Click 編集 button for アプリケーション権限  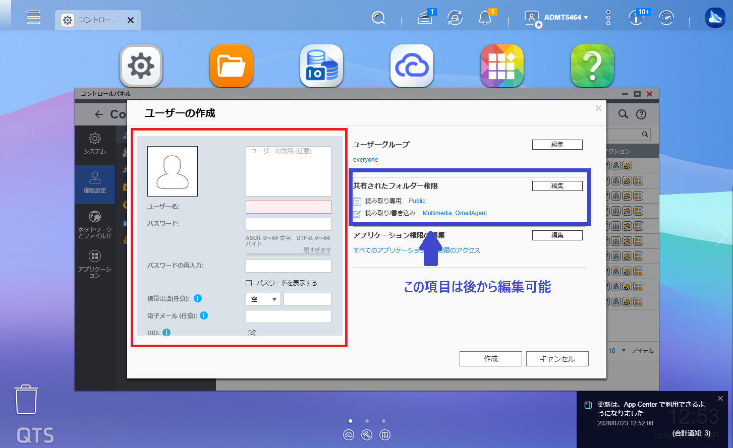557,235
